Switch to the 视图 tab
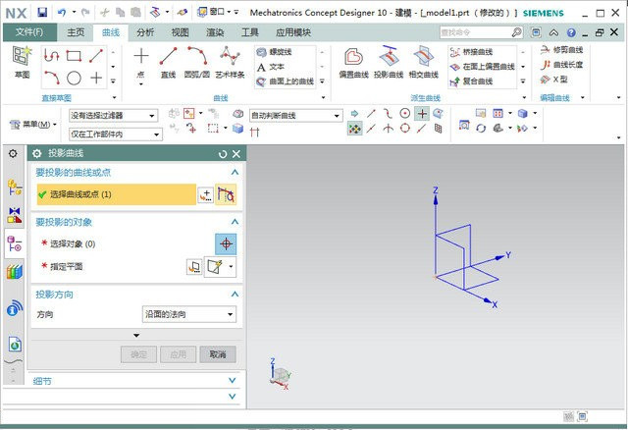This screenshot has width=628, height=430. click(x=180, y=32)
